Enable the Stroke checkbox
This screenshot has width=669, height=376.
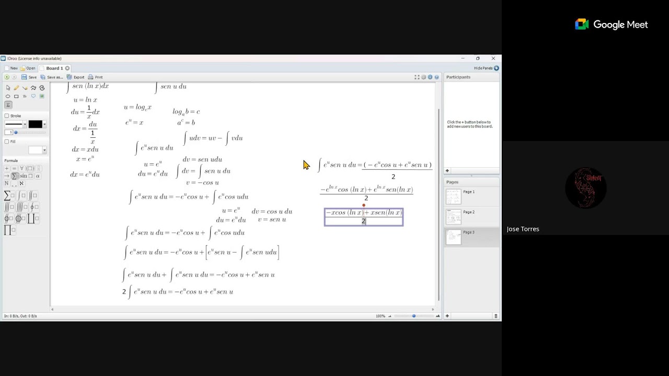[7, 116]
